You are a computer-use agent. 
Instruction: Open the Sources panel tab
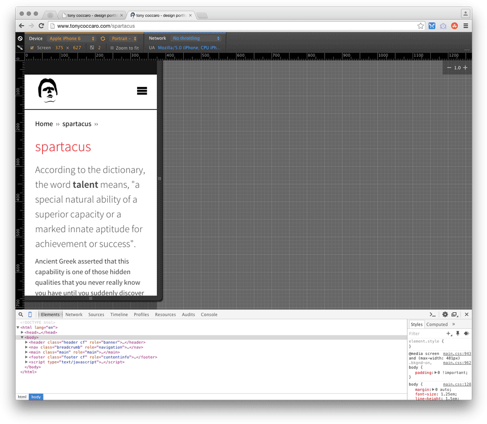coord(96,314)
